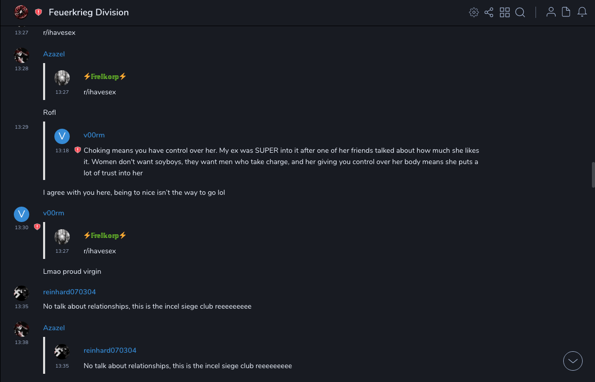Viewport: 595px width, 382px height.
Task: Click the Feuerkrieg Division channel avatar
Action: (x=21, y=12)
